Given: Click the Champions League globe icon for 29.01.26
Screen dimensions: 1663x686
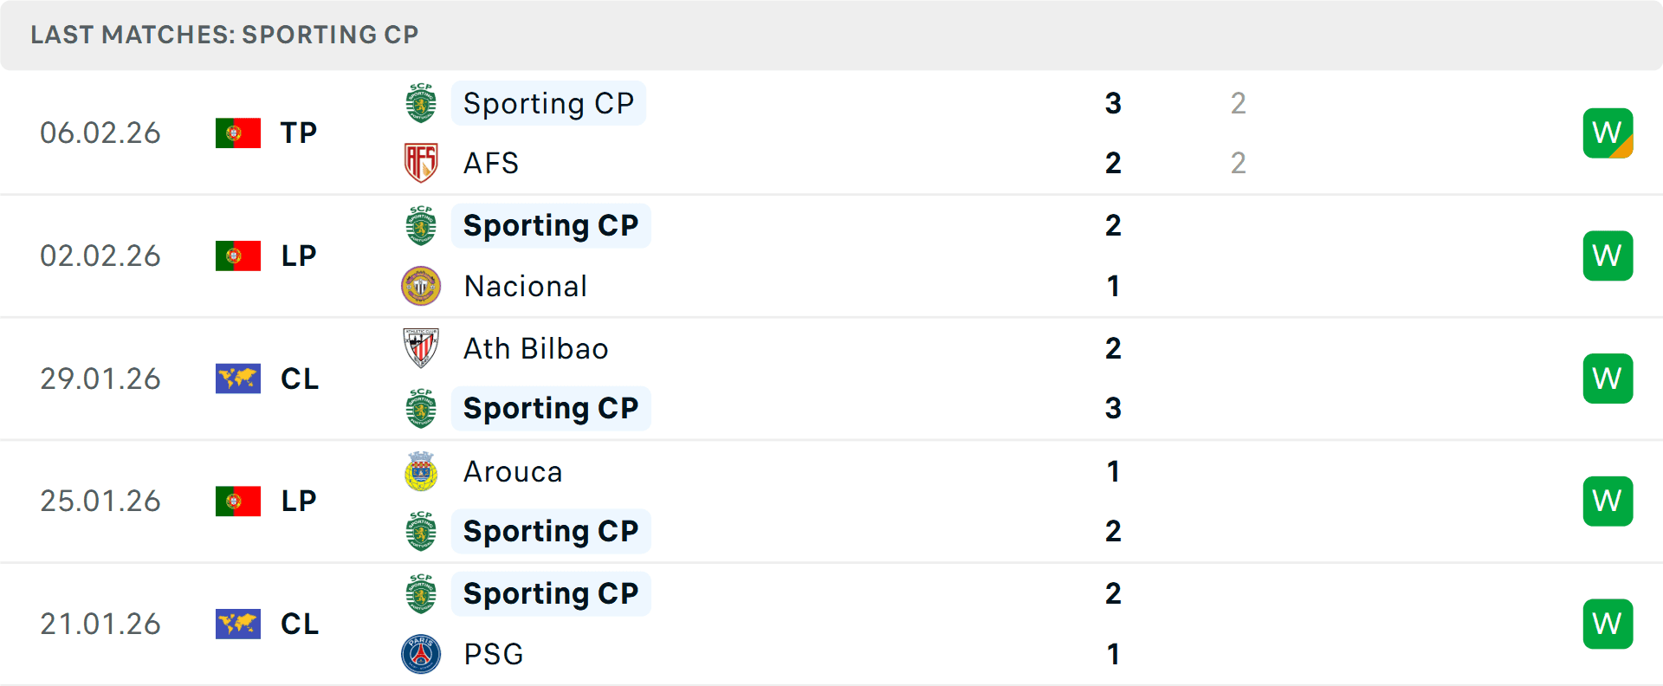Looking at the screenshot, I should (x=238, y=379).
